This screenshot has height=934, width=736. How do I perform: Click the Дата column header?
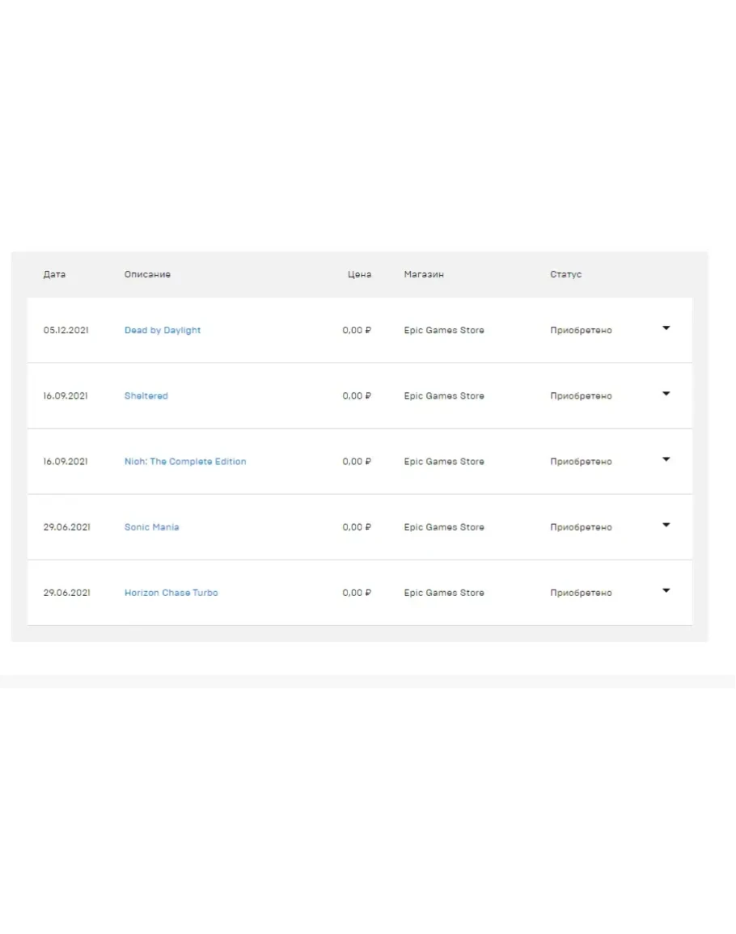pos(55,275)
